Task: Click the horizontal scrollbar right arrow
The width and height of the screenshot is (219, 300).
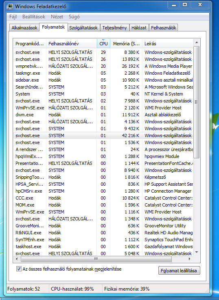Action: pos(189,259)
